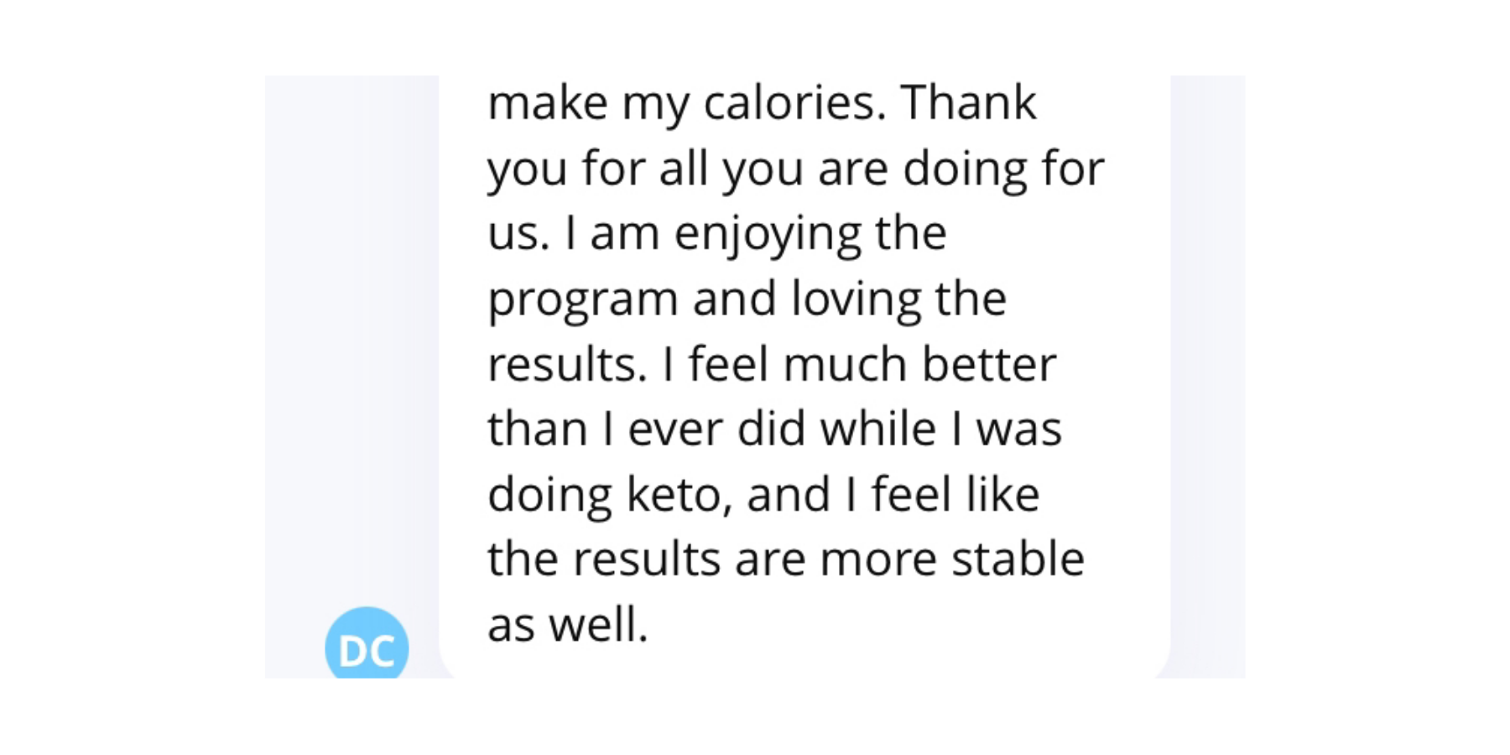1510x755 pixels.
Task: Click the final line "as well."
Action: click(x=568, y=625)
